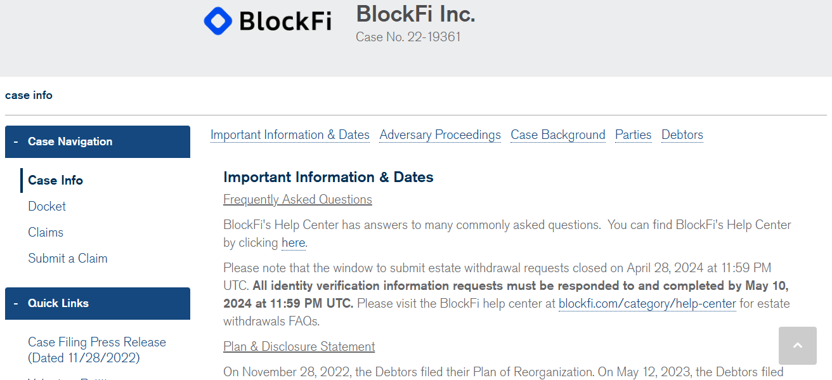The image size is (832, 380).
Task: View the Case Background section
Action: pyautogui.click(x=557, y=134)
